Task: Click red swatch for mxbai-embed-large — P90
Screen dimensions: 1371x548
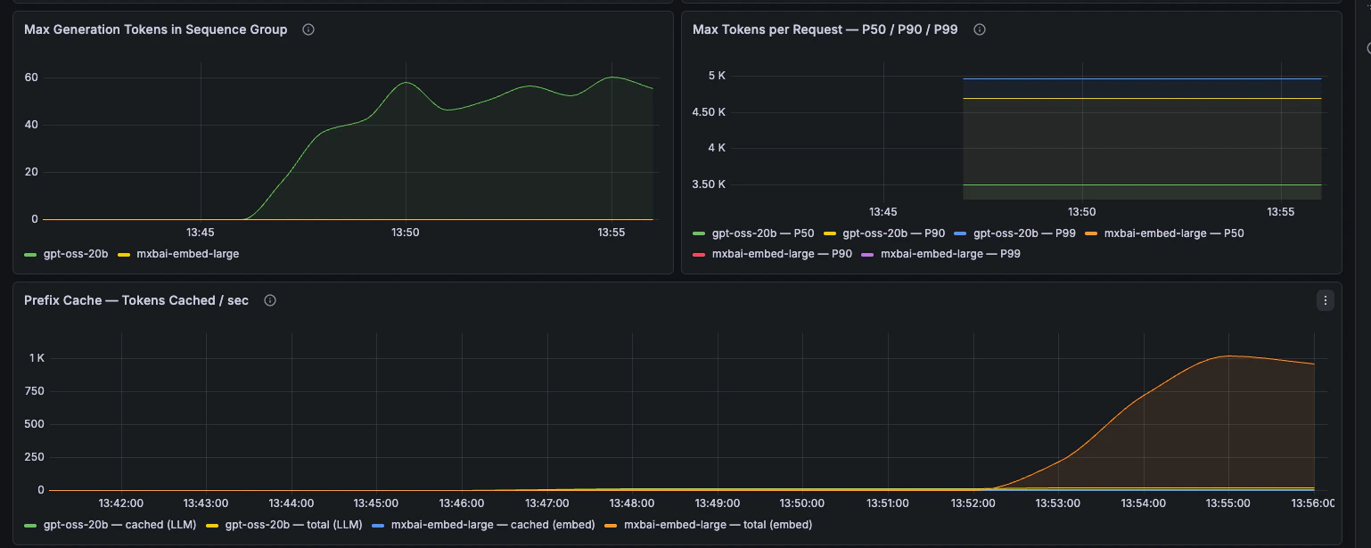Action: tap(699, 254)
